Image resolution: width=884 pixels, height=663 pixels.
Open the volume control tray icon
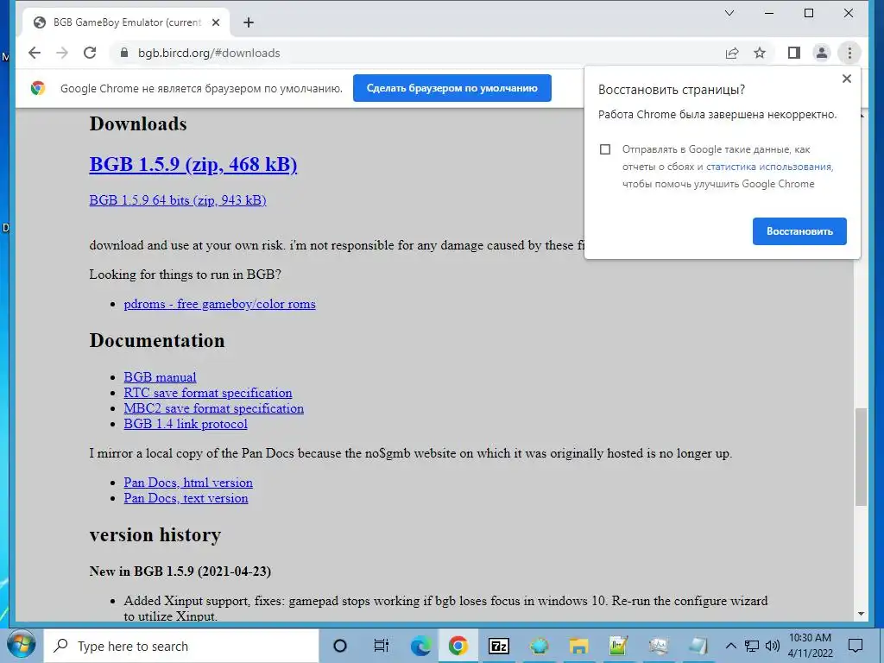click(x=773, y=646)
